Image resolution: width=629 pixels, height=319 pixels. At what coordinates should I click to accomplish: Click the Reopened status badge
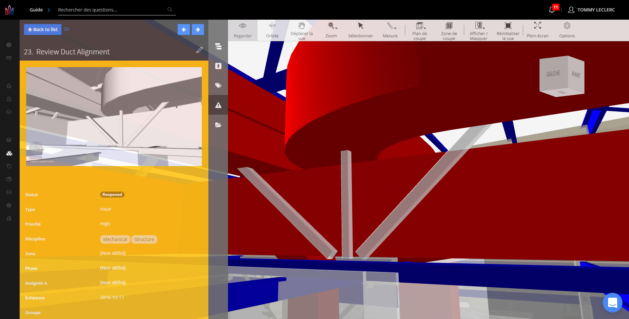point(112,195)
